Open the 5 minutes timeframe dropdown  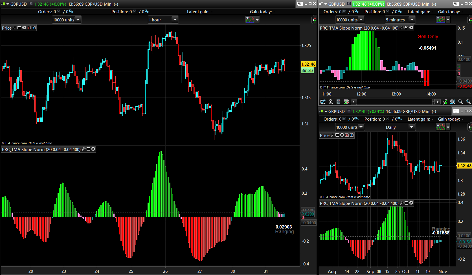411,20
